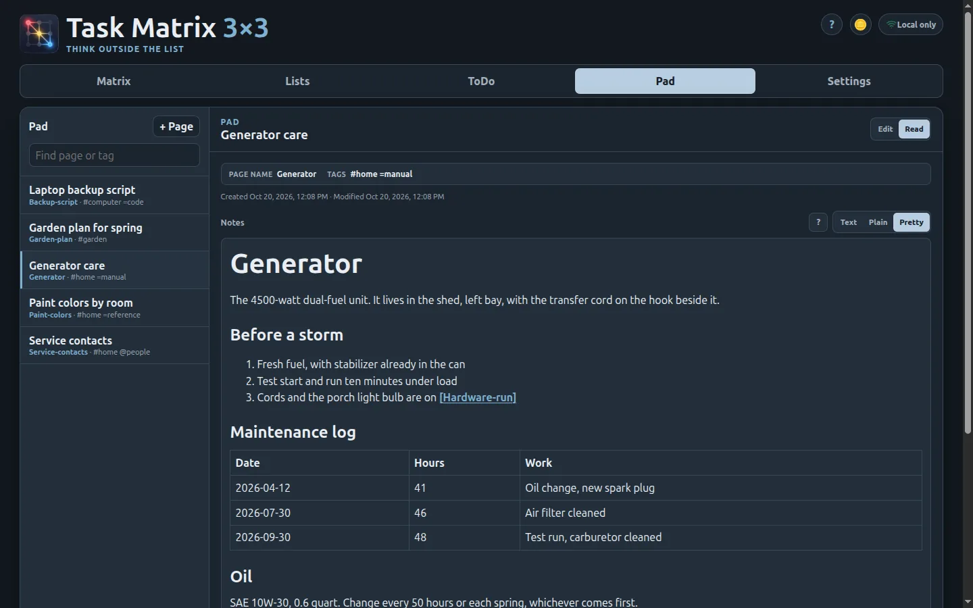This screenshot has height=608, width=973.
Task: Click the Hours value 41 cell
Action: pyautogui.click(x=464, y=488)
